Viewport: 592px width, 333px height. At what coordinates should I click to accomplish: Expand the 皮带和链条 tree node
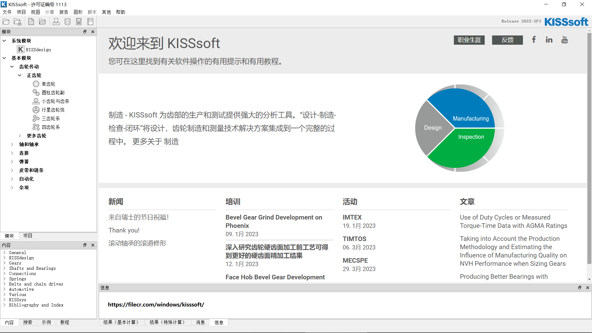pyautogui.click(x=12, y=170)
